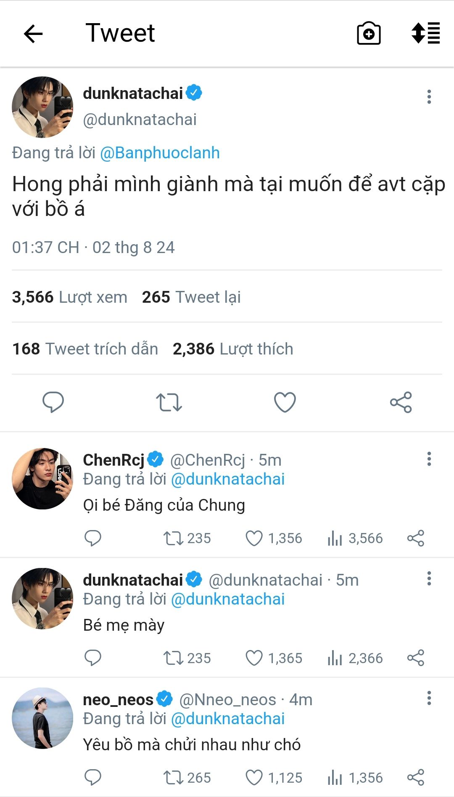Reply to the main tweet
The height and width of the screenshot is (797, 454).
point(53,402)
